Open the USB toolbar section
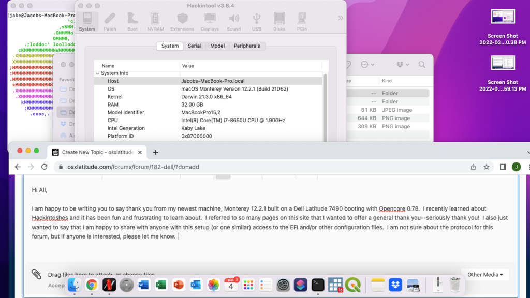 click(x=256, y=22)
